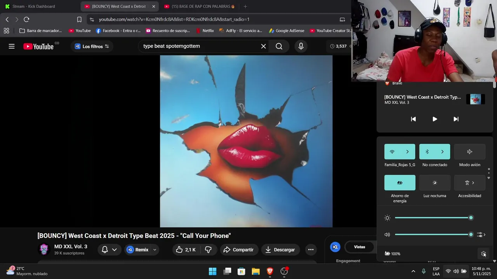Screen dimensions: 497x279
Task: Open the sound output selector beside volume
Action: pyautogui.click(x=481, y=234)
